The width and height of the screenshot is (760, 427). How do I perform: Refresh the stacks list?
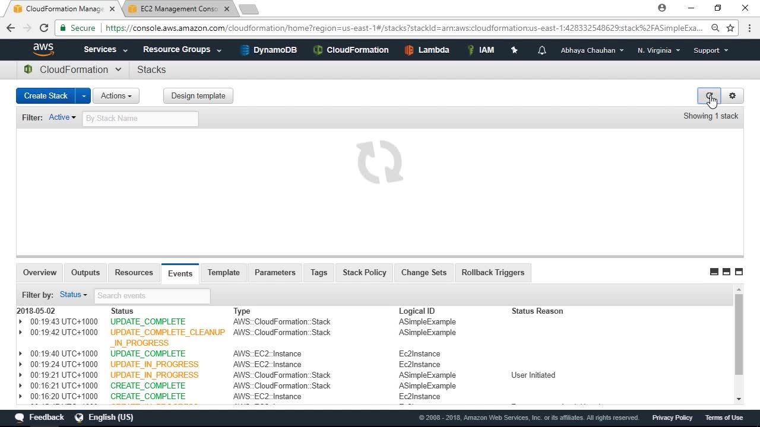point(709,95)
